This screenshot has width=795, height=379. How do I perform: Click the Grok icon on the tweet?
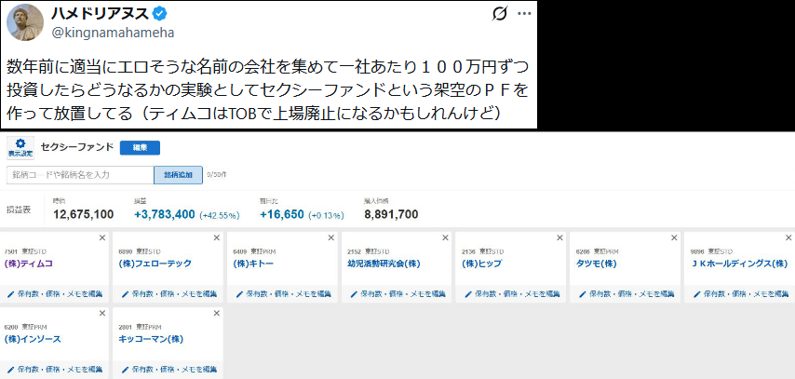(x=499, y=14)
